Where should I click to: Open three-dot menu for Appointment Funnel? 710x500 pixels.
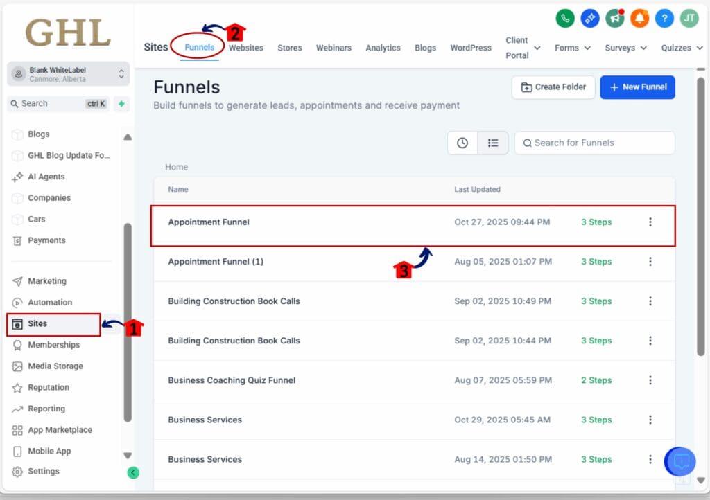tap(650, 222)
